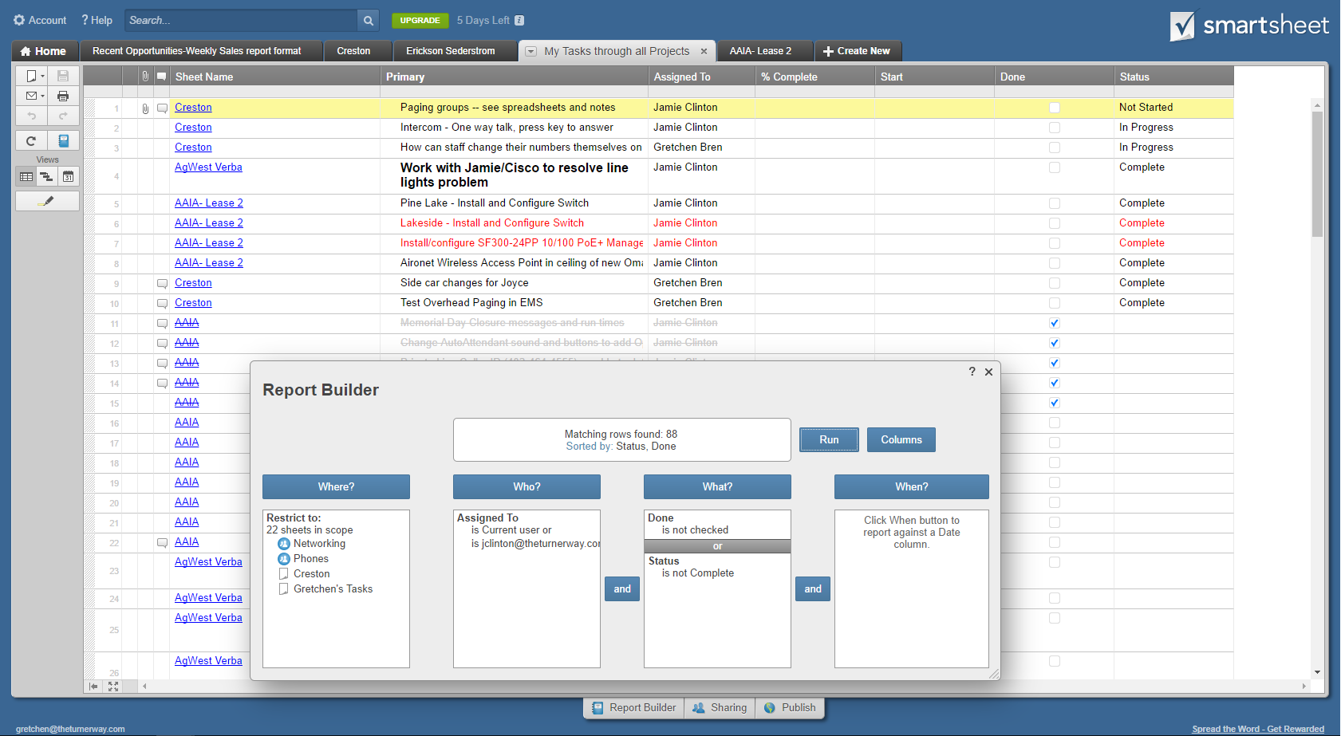Screen dimensions: 1341x736
Task: Toggle Done checkbox for row 11
Action: pos(1055,323)
